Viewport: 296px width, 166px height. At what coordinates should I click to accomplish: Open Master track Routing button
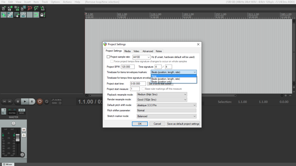pos(12,112)
